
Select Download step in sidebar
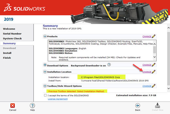(x=9, y=48)
